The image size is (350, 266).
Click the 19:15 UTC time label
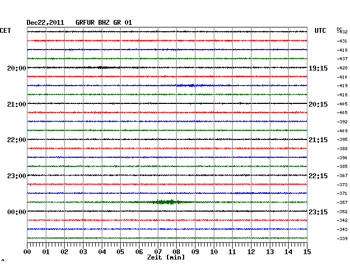click(318, 68)
